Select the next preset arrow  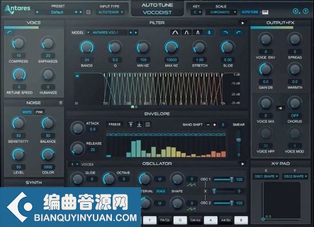point(80,12)
